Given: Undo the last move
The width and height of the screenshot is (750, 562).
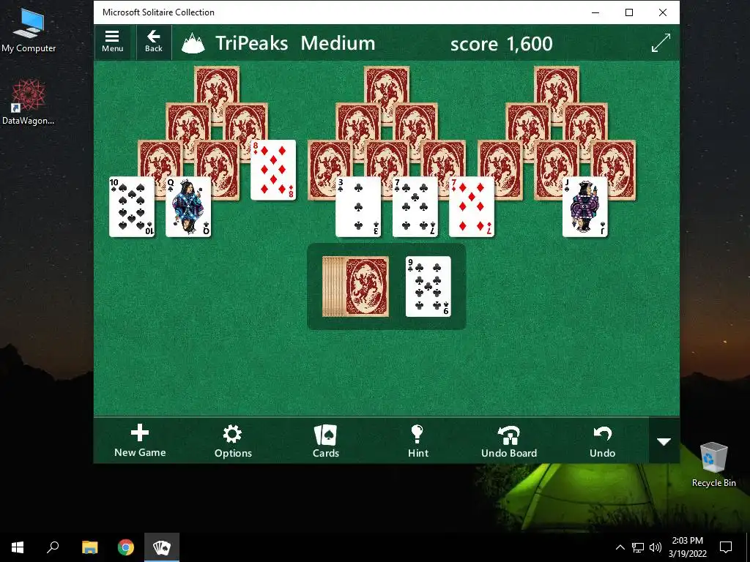Looking at the screenshot, I should (x=602, y=441).
